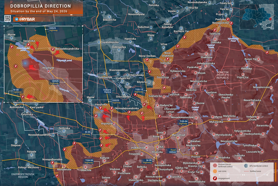This screenshot has width=278, height=186.
Task: Click the settlement marker at Rodyns'ke
Action: coord(158,106)
